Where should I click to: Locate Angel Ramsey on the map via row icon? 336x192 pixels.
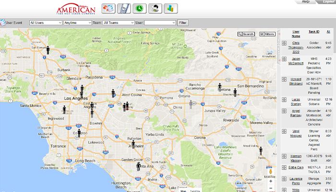click(284, 111)
